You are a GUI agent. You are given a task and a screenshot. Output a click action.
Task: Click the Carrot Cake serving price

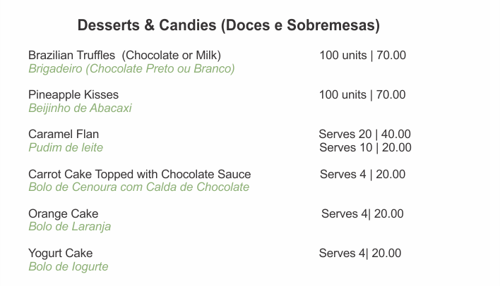362,174
